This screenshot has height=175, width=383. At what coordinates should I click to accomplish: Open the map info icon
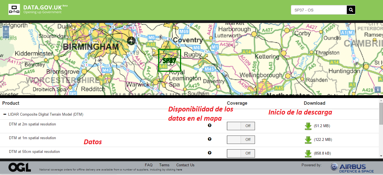pos(378,90)
